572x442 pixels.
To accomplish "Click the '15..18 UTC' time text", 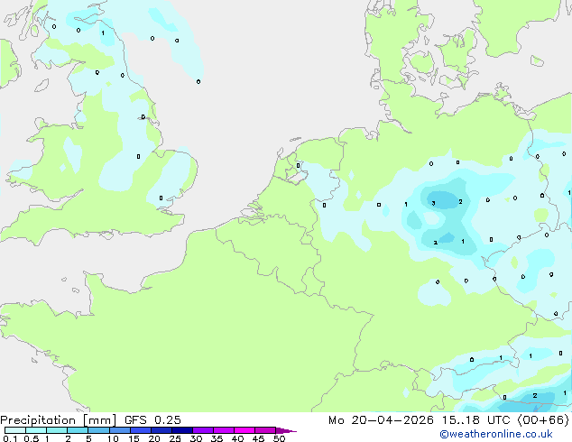I will coord(476,420).
